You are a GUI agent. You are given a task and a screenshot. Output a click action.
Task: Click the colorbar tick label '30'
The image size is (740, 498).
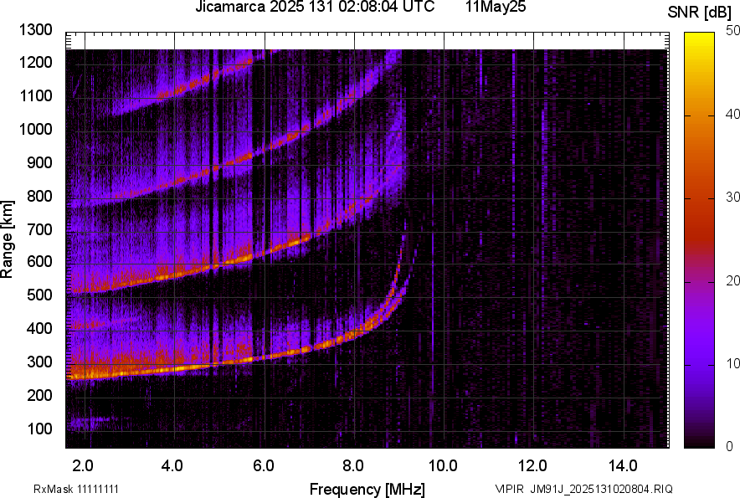pos(732,198)
